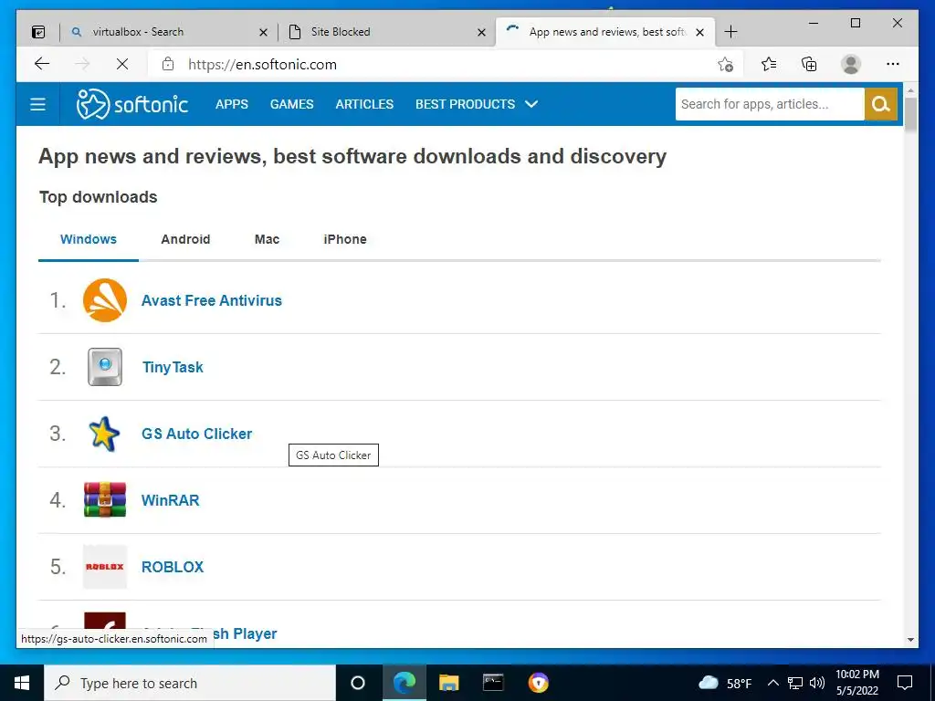Open the WinRAR link
The width and height of the screenshot is (935, 701).
click(x=170, y=500)
